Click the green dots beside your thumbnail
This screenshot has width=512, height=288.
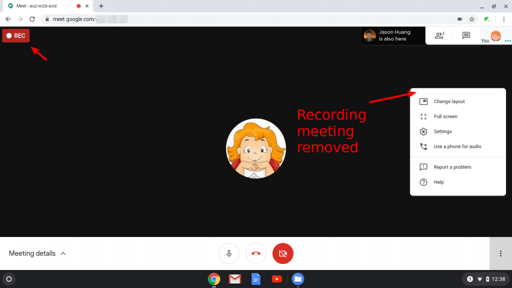point(507,41)
